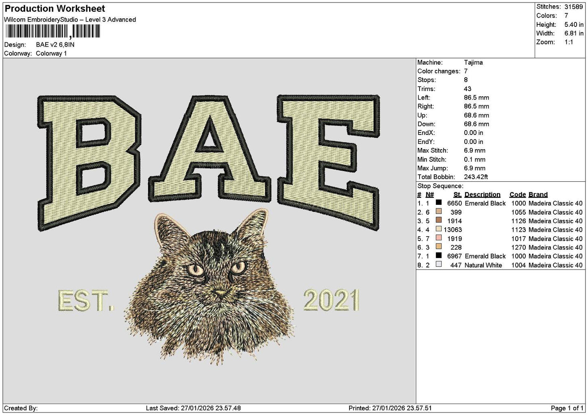Click the zoom value 1:1
Image resolution: width=588 pixels, height=415 pixels.
tap(569, 42)
